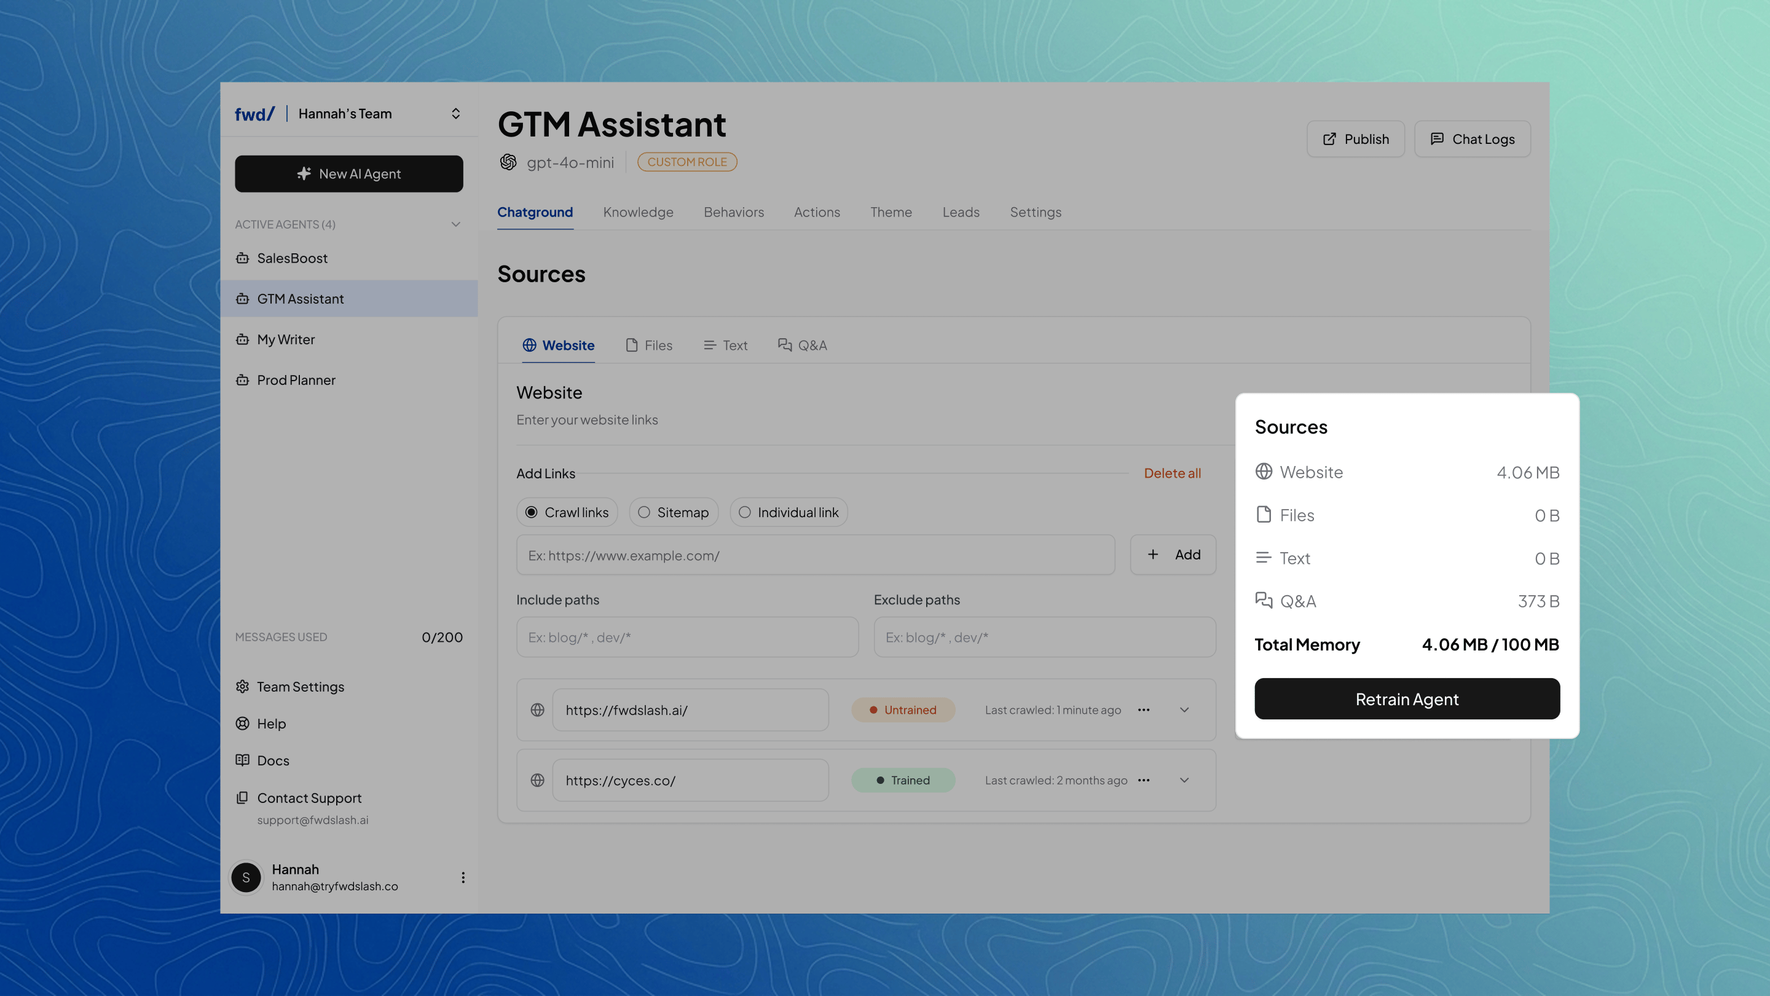Click the Add link button

coord(1173,555)
